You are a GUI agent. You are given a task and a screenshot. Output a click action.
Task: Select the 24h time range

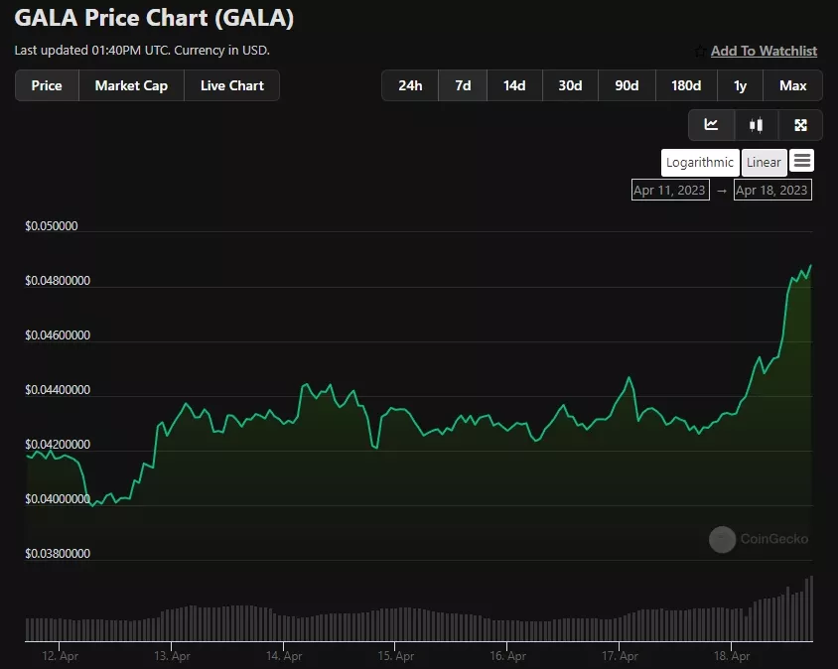pyautogui.click(x=410, y=85)
